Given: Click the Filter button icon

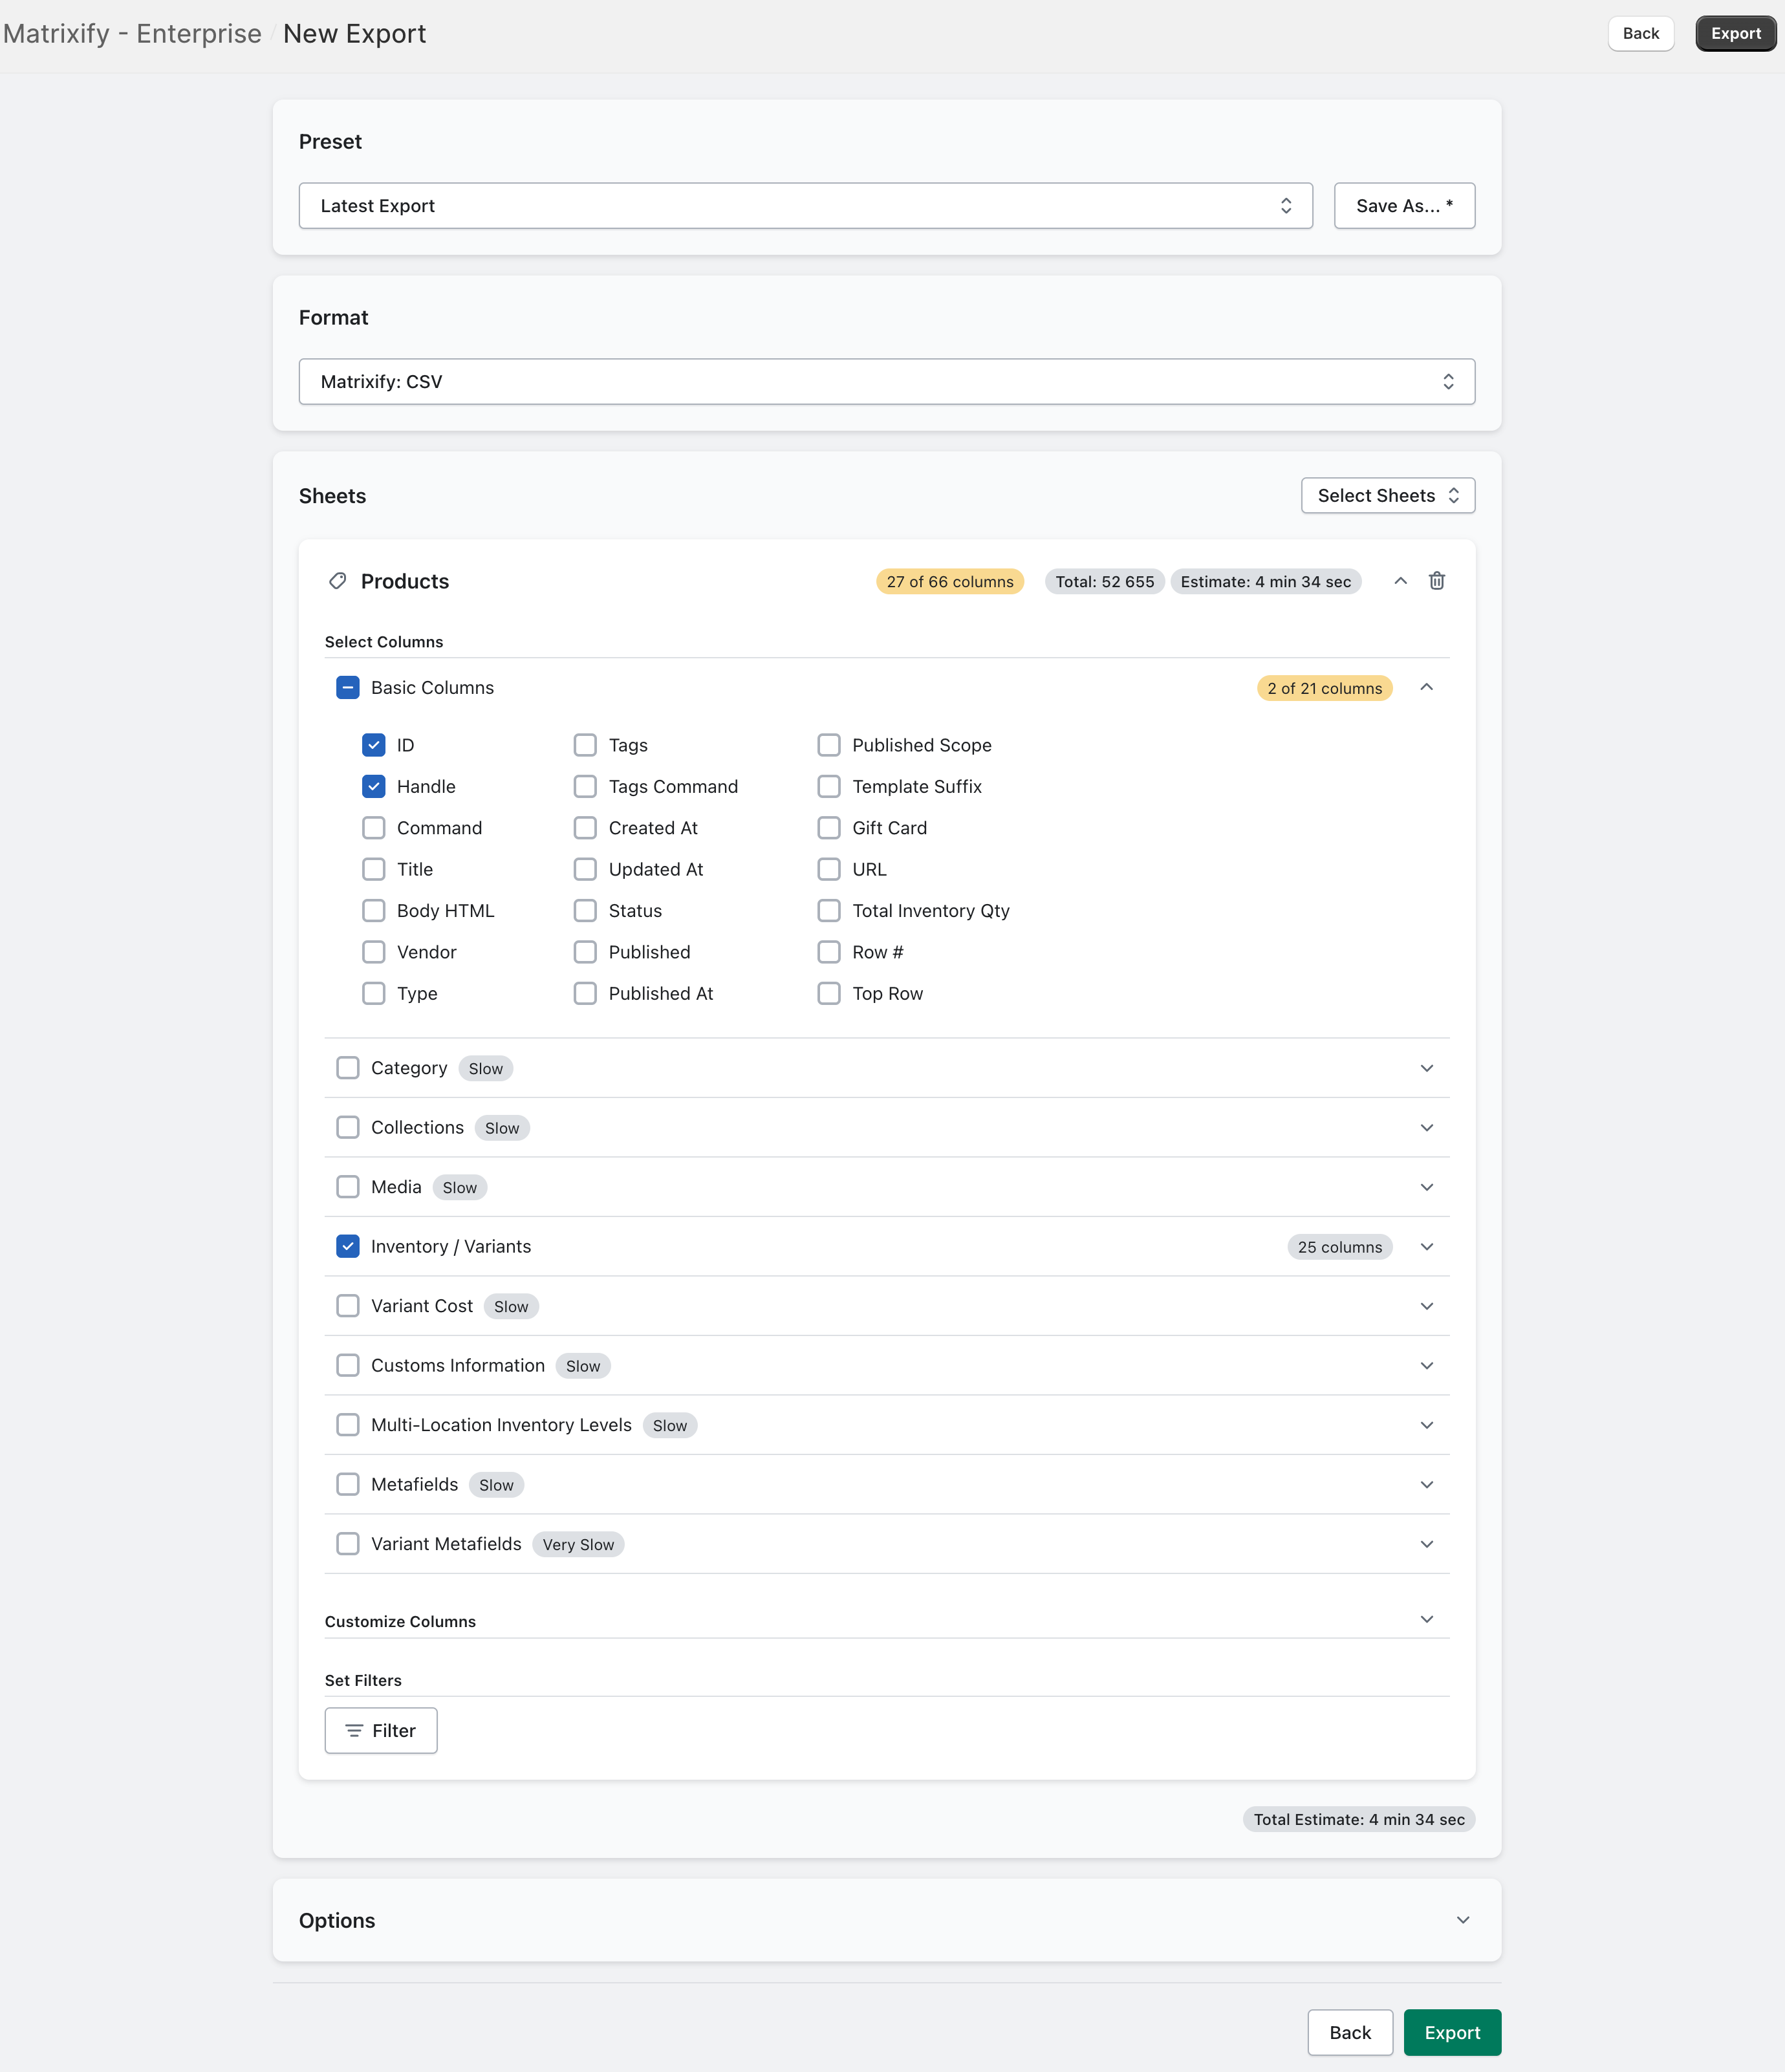Looking at the screenshot, I should coord(354,1730).
